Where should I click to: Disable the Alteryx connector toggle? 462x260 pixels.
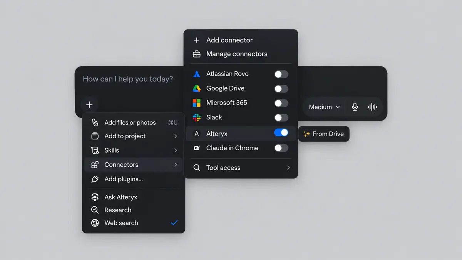coord(281,132)
